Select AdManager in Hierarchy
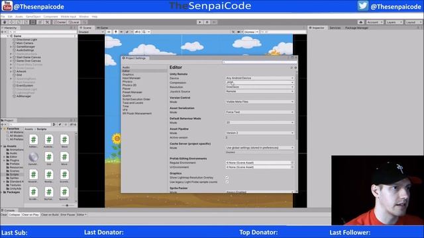424x238 pixels. 24,96
